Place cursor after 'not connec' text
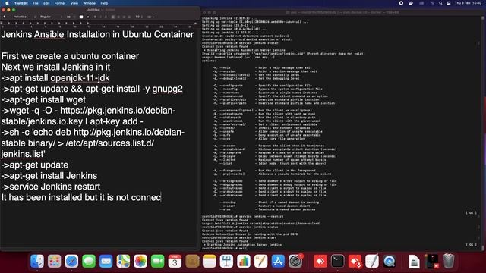Image resolution: width=486 pixels, height=273 pixels. coord(161,197)
